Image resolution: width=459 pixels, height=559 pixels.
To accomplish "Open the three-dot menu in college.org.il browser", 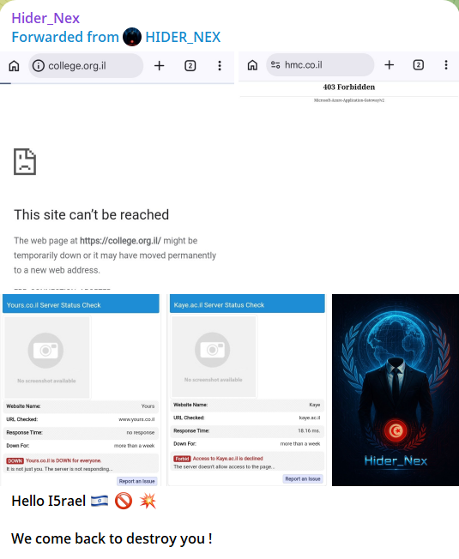I will pyautogui.click(x=220, y=66).
